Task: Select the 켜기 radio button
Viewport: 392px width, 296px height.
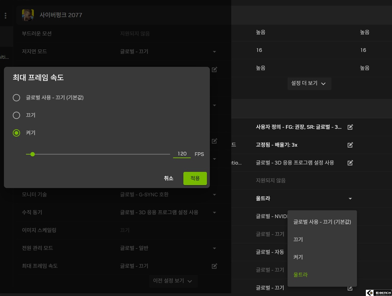Action: tap(16, 133)
